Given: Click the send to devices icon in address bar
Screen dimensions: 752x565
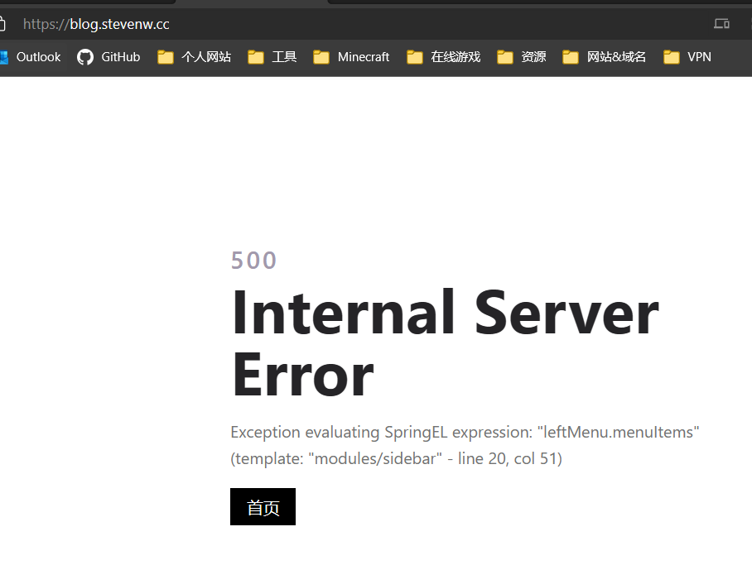Looking at the screenshot, I should coord(721,24).
